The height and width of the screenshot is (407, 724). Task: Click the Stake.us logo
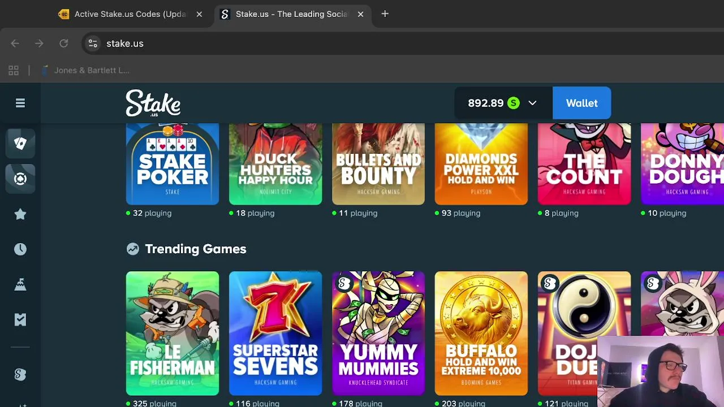click(153, 103)
